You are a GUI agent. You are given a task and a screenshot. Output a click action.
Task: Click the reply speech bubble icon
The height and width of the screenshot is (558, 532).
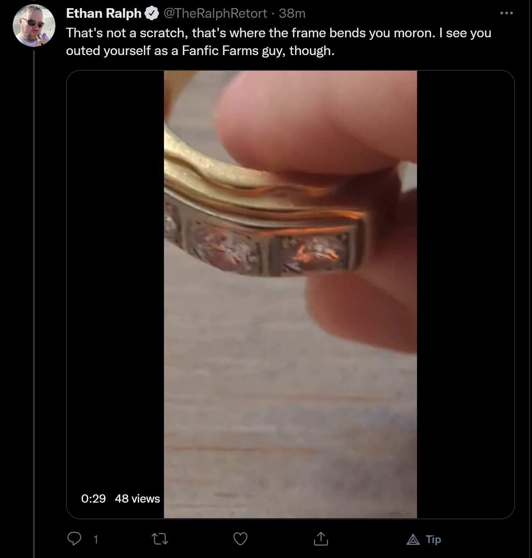coord(74,539)
